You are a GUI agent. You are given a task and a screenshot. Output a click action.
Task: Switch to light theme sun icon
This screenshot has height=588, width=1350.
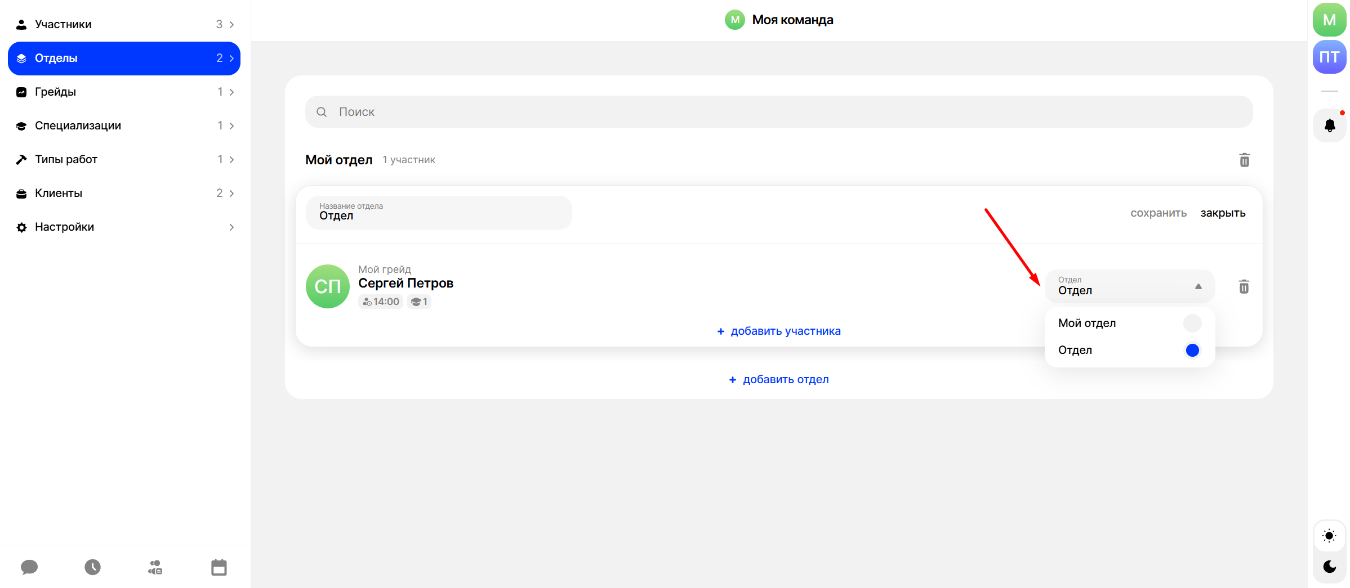[1329, 536]
